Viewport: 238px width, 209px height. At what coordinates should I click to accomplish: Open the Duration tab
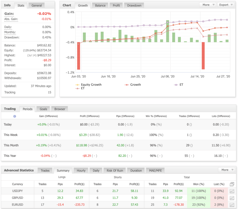coord(136,171)
